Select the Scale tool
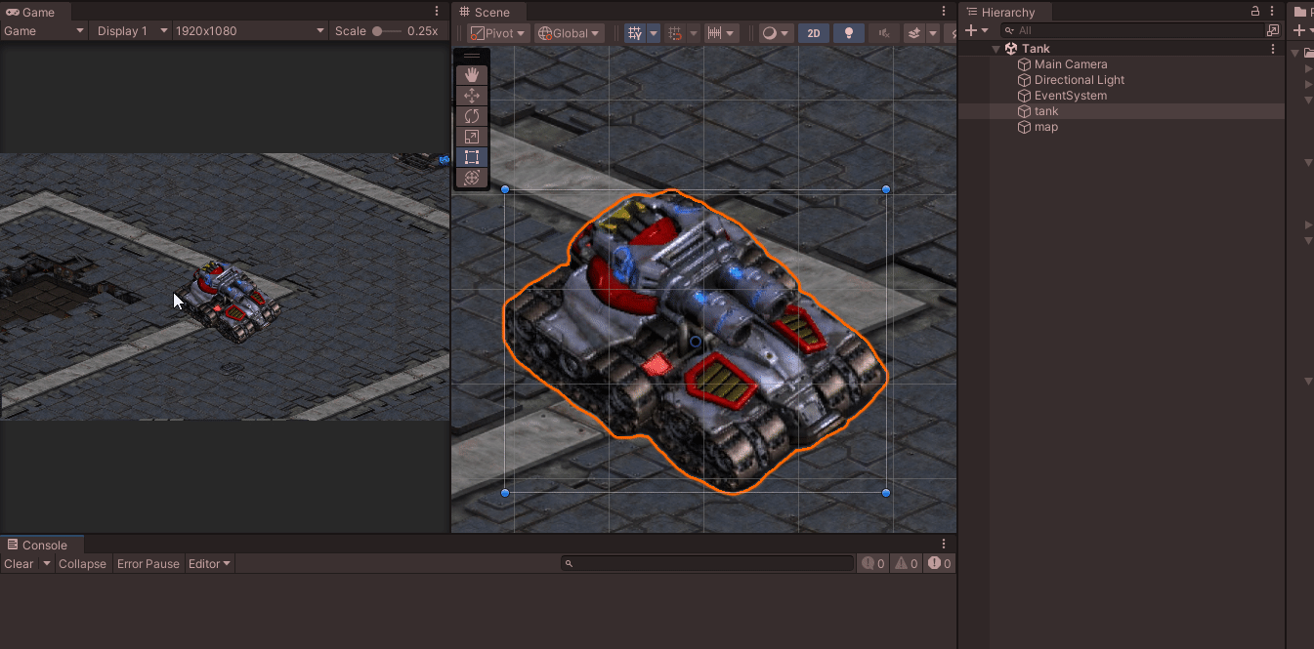Viewport: 1314px width, 649px height. tap(472, 137)
